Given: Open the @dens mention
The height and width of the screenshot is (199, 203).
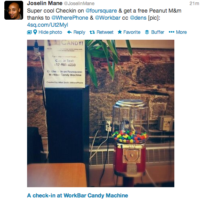Looking at the screenshot, I should point(138,18).
